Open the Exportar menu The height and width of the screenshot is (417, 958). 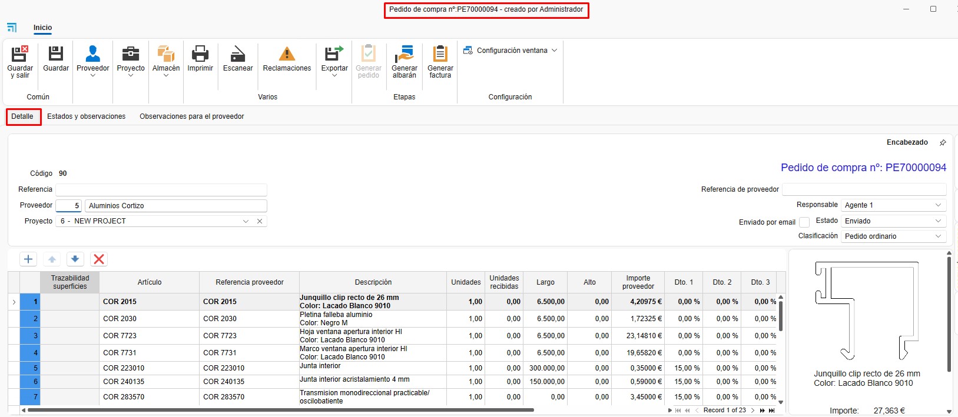tap(334, 62)
